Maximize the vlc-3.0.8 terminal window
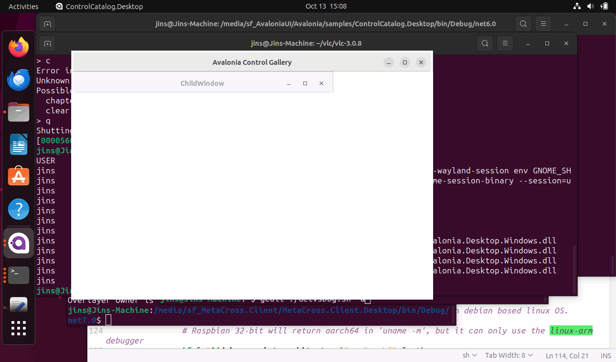The image size is (616, 362). 547,43
